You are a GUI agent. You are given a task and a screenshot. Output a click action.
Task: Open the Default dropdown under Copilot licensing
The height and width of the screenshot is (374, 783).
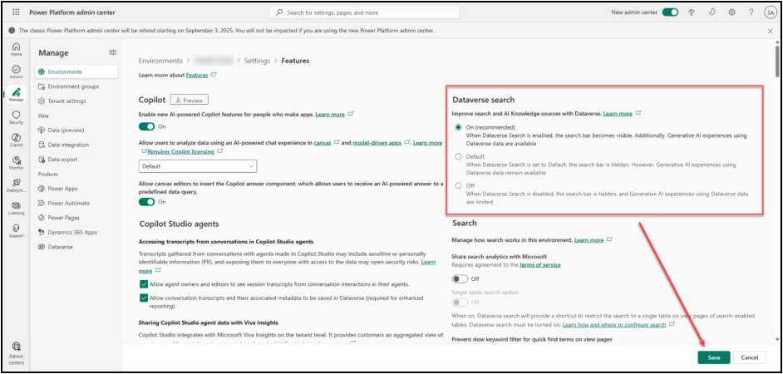click(x=199, y=166)
